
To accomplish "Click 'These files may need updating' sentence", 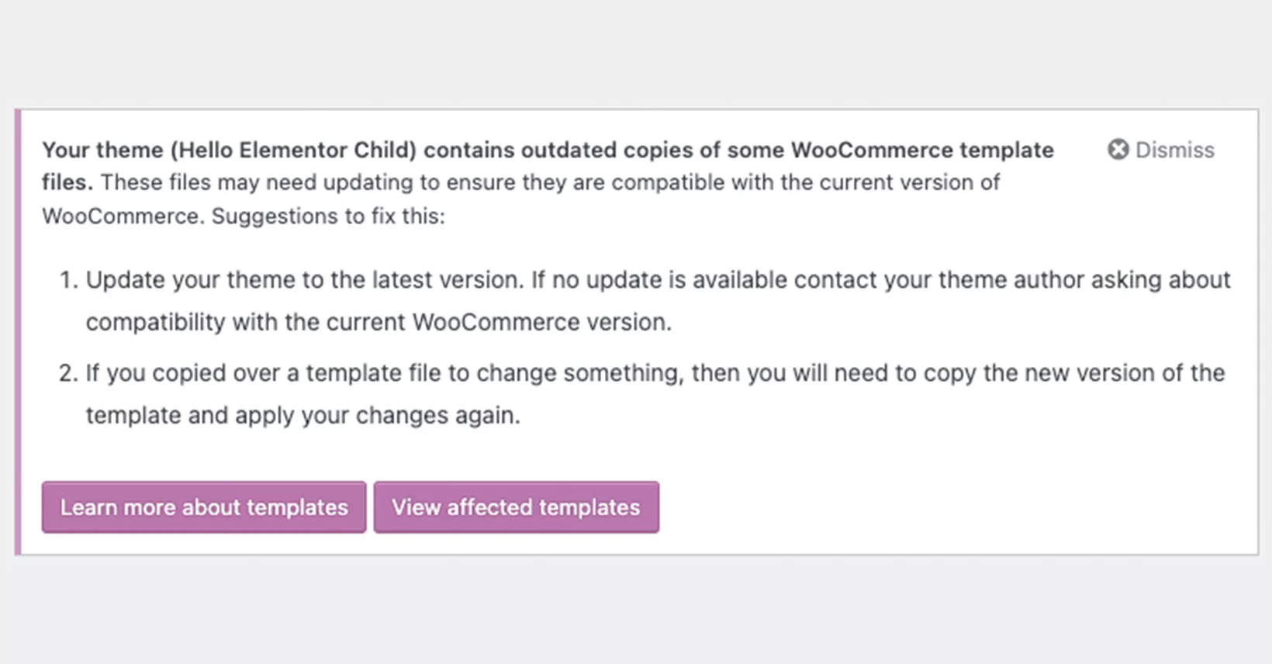I will [257, 182].
